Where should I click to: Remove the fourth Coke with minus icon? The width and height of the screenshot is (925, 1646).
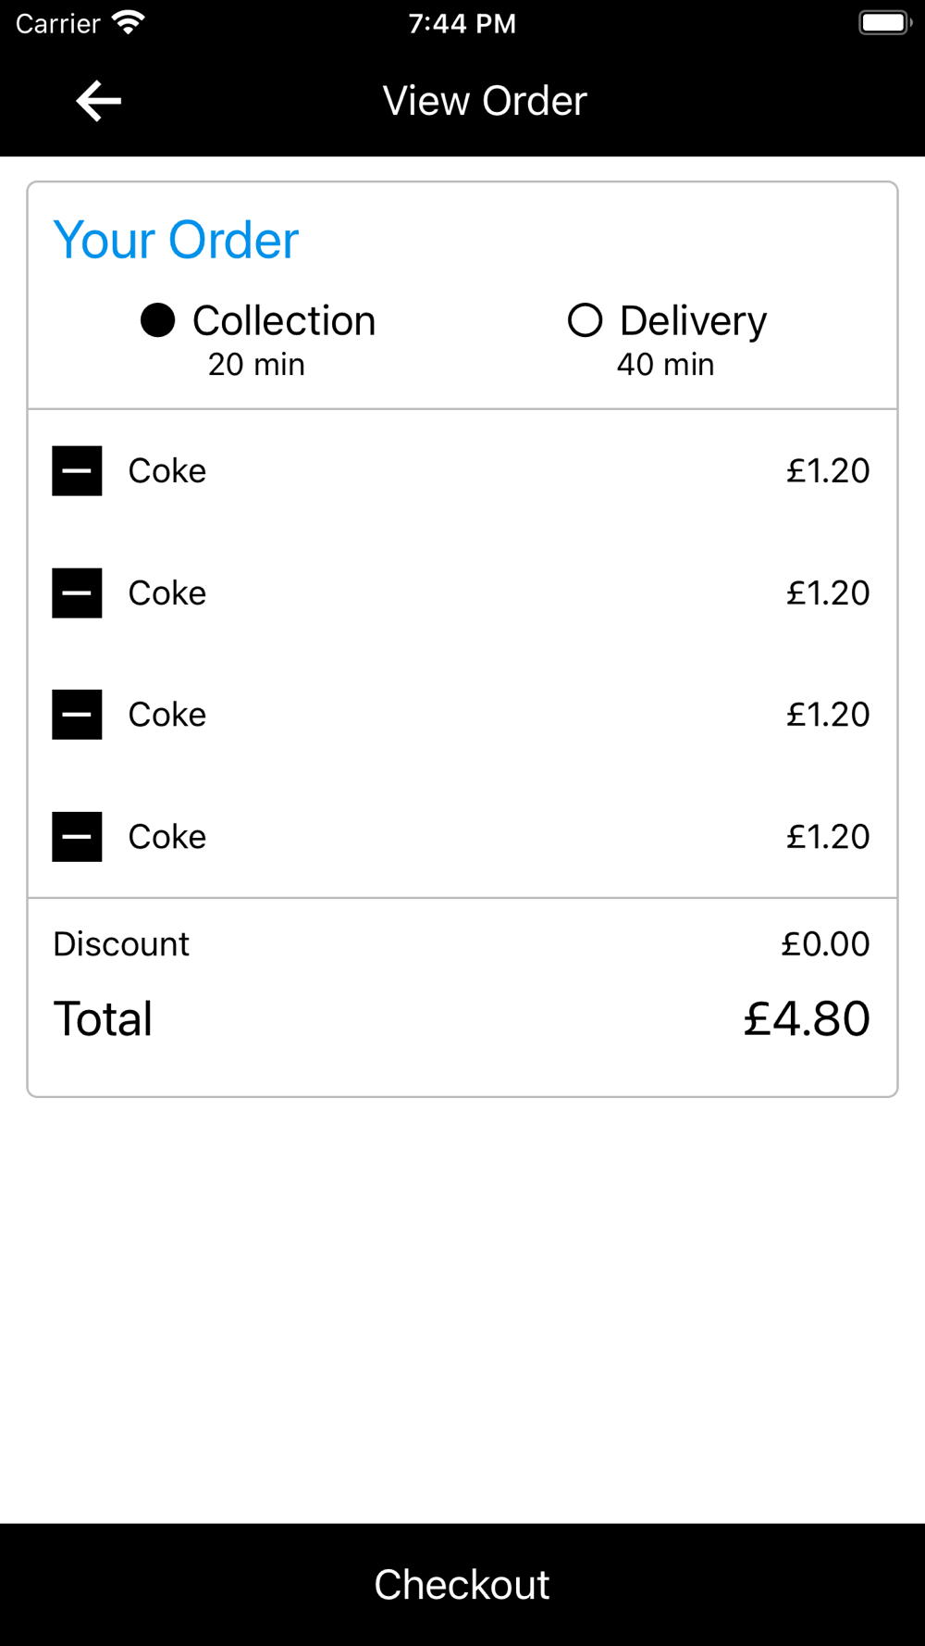[x=77, y=837]
